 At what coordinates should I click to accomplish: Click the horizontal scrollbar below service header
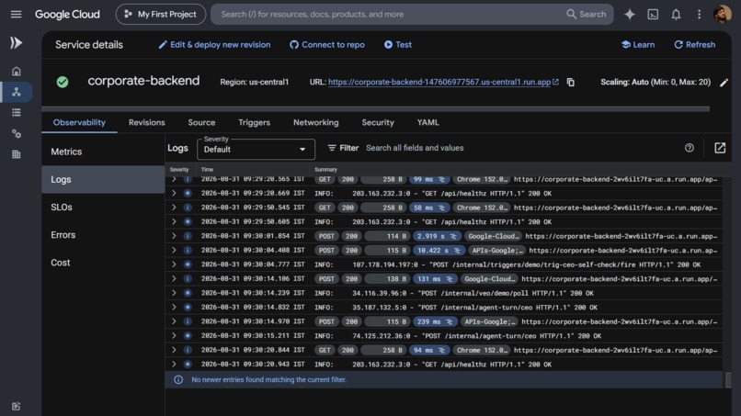(x=376, y=109)
